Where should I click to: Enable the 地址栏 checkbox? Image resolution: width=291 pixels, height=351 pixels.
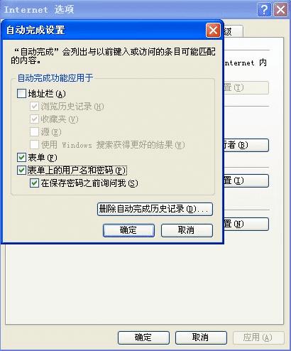(x=21, y=94)
